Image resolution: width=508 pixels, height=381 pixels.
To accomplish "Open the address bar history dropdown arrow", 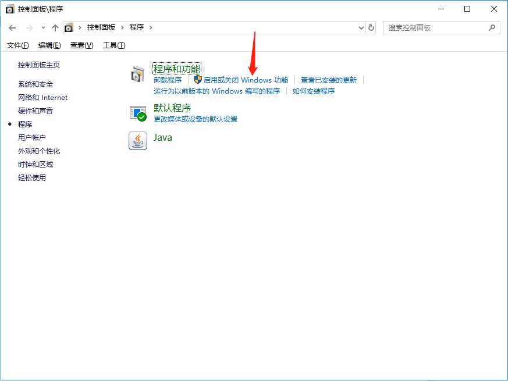I will [360, 27].
